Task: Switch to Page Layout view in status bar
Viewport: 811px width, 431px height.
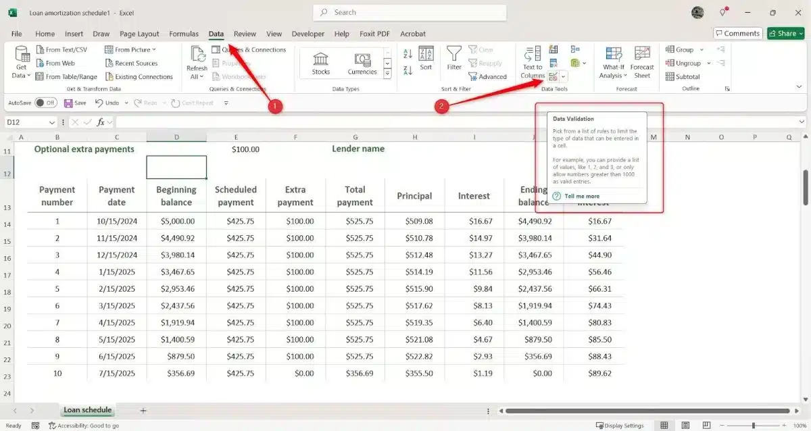Action: 686,426
